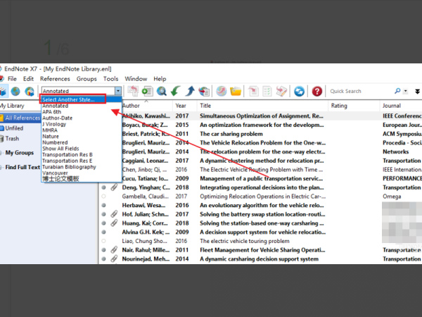This screenshot has height=317, width=422.
Task: Open the References menu
Action: 54,79
